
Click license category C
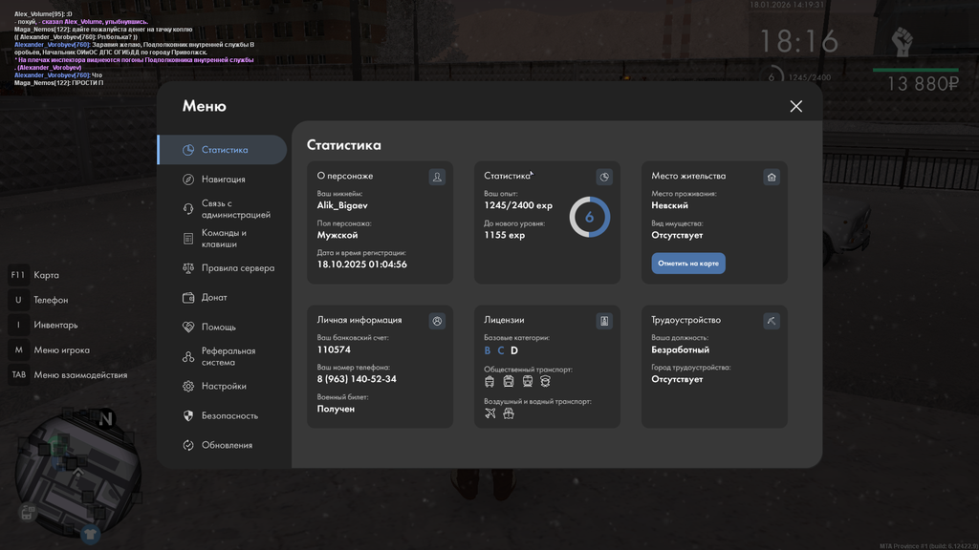pyautogui.click(x=501, y=350)
